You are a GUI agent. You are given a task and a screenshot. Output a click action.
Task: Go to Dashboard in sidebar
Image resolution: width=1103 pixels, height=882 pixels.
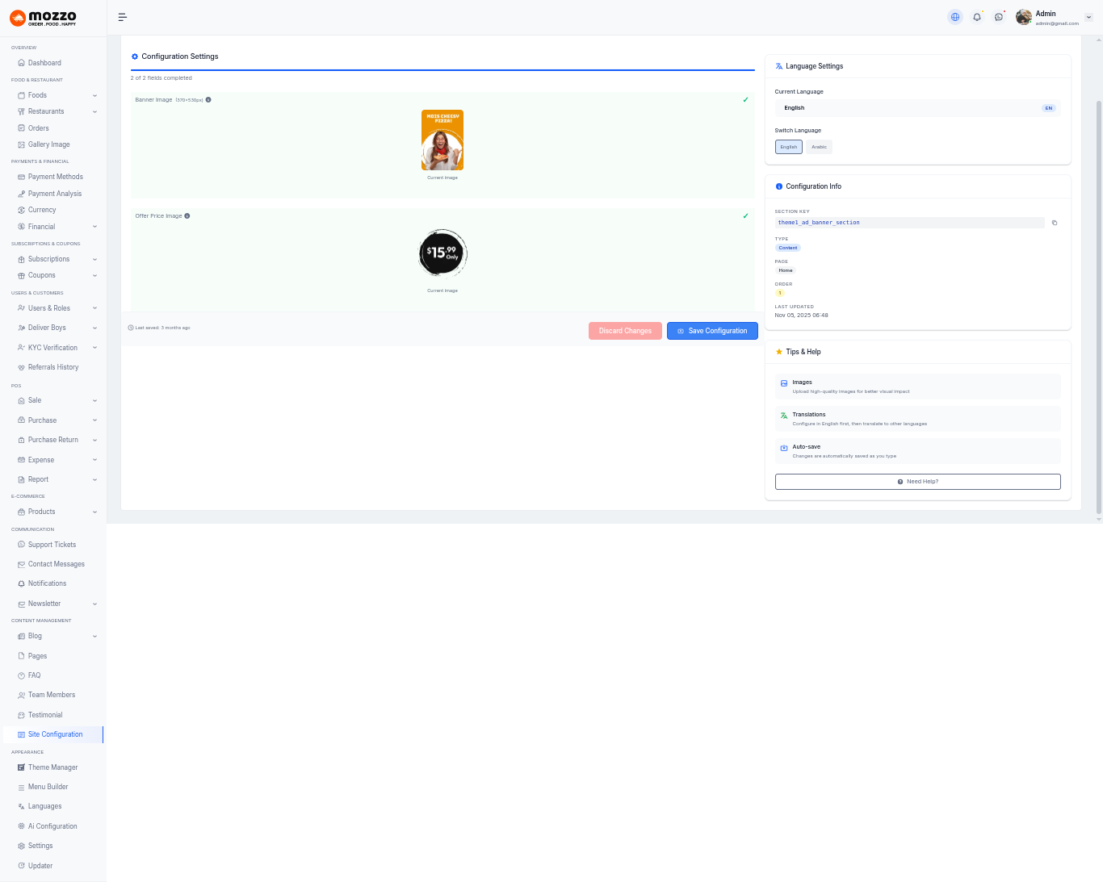click(44, 63)
